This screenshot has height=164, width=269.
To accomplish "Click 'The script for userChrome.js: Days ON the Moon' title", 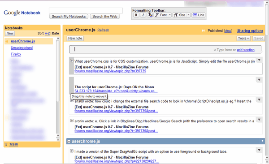I will pyautogui.click(x=114, y=87).
